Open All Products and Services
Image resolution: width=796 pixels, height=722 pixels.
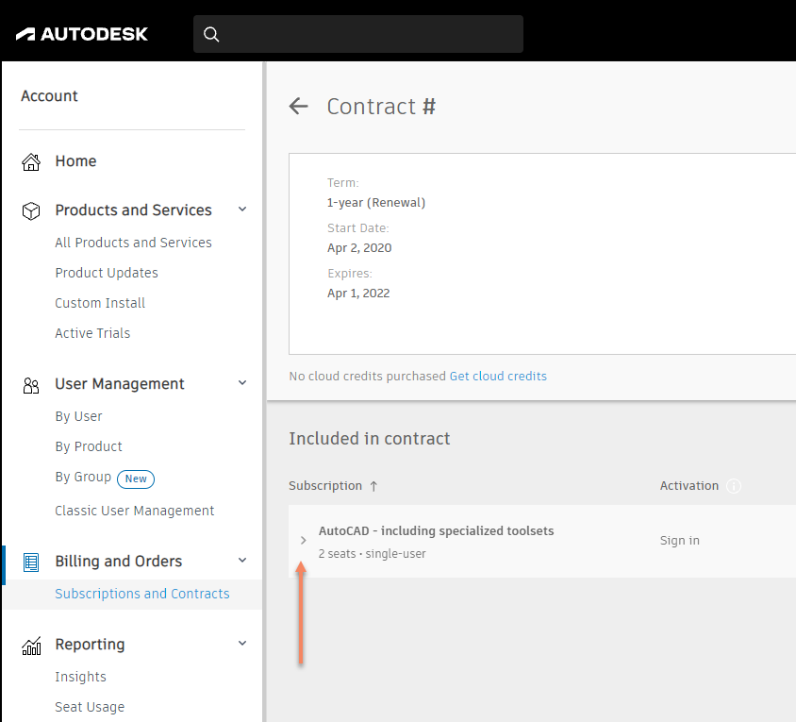[x=133, y=243]
